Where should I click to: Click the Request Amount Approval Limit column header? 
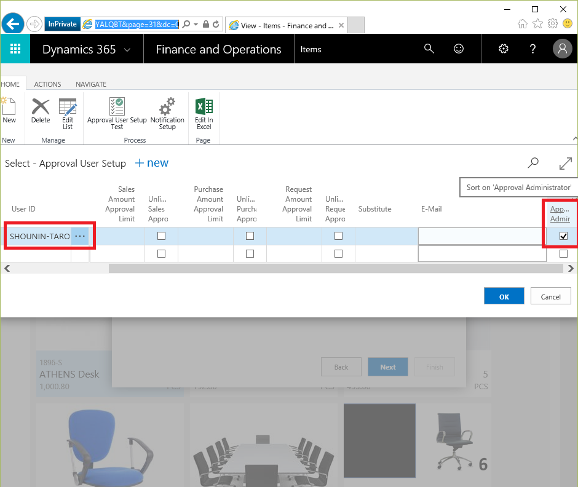(297, 204)
